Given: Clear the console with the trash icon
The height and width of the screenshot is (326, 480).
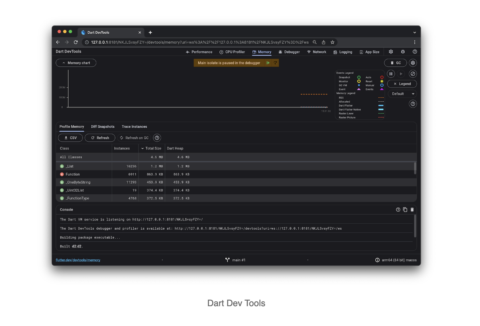Looking at the screenshot, I should point(412,209).
